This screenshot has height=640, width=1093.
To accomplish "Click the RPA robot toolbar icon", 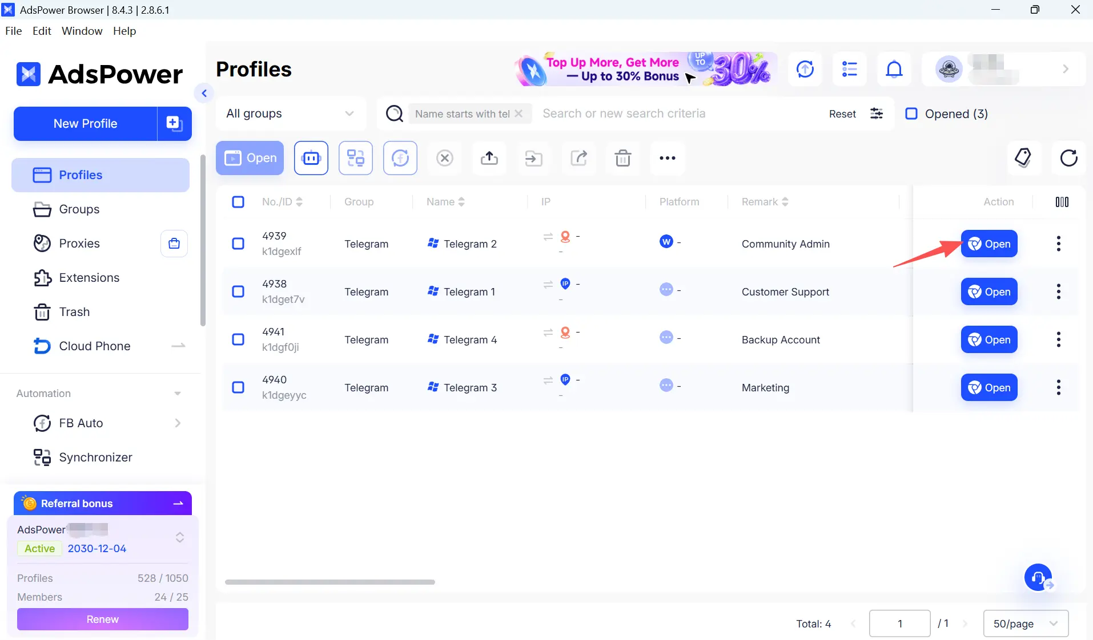I will coord(311,158).
